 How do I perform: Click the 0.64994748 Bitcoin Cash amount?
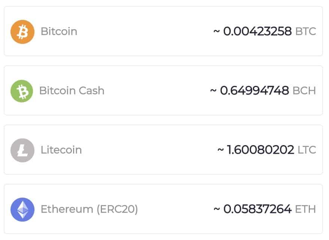pos(254,91)
